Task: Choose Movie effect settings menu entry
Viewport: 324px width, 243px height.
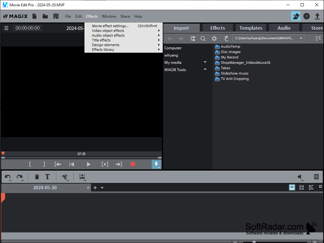Action: [124, 26]
